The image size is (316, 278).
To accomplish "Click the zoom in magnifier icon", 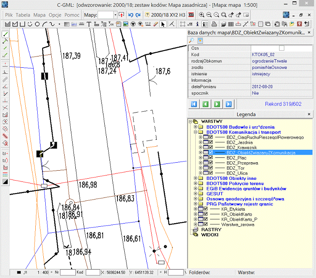I will tap(202, 14).
